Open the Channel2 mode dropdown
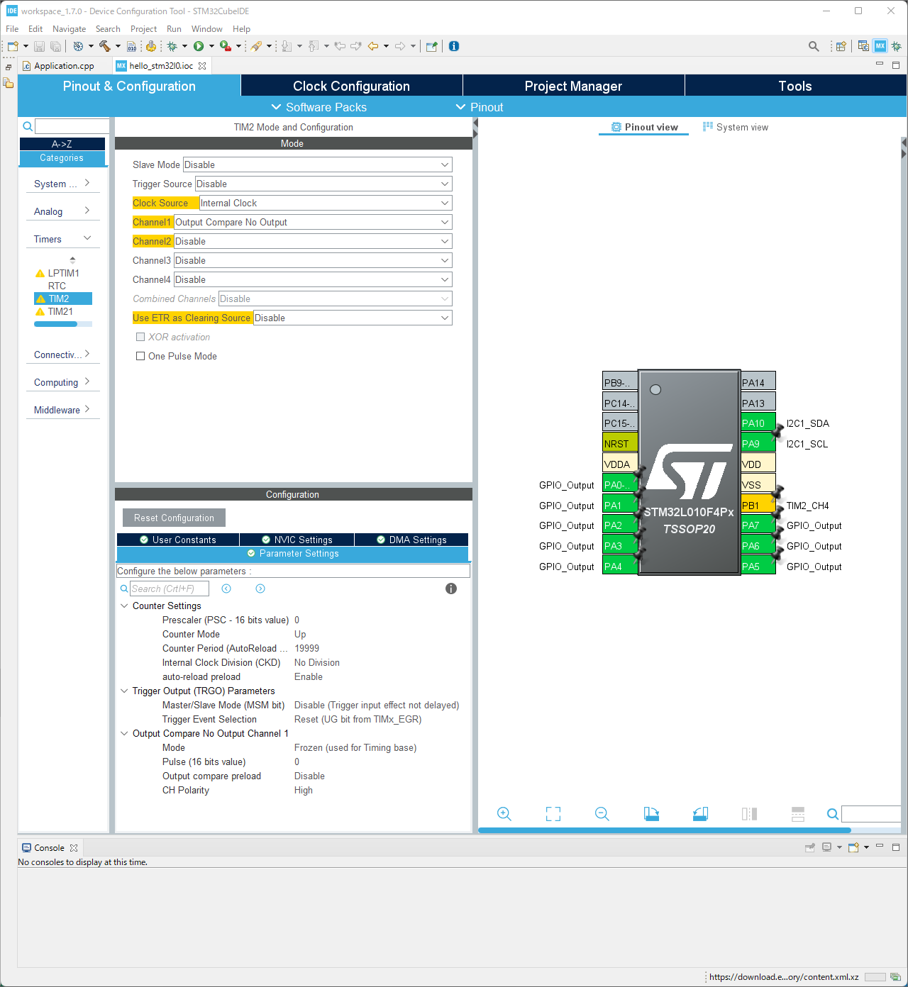The width and height of the screenshot is (908, 987). click(x=313, y=241)
